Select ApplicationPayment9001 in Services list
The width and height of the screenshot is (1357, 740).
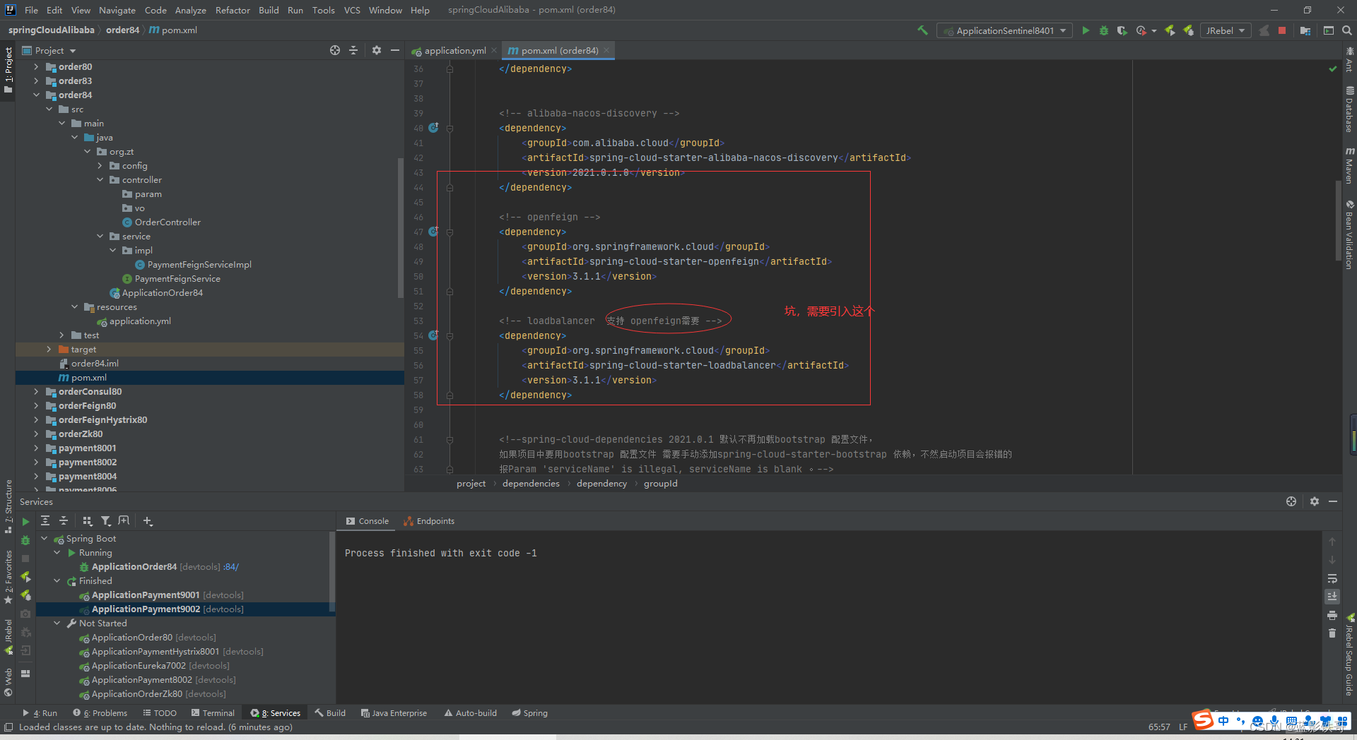tap(146, 595)
